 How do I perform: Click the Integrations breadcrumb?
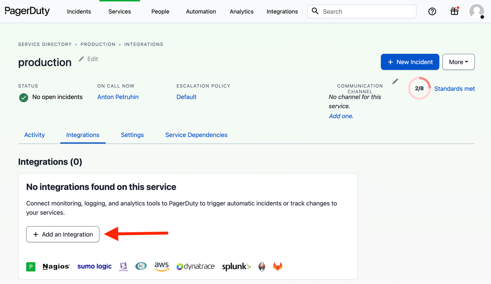click(x=144, y=45)
